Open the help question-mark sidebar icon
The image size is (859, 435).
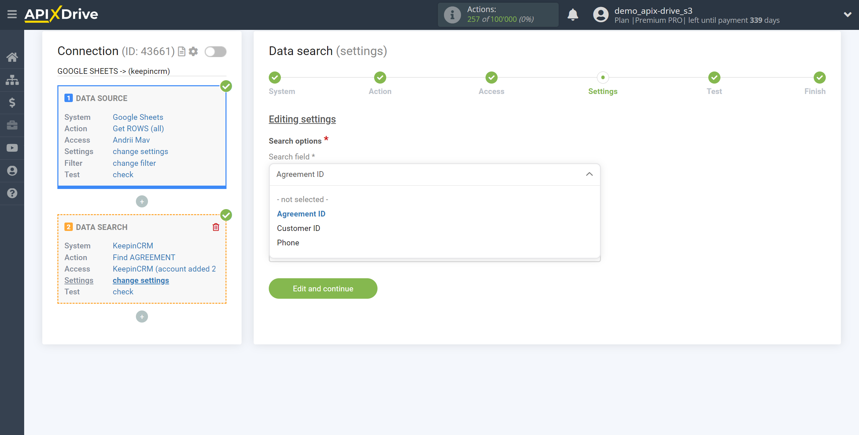click(12, 193)
